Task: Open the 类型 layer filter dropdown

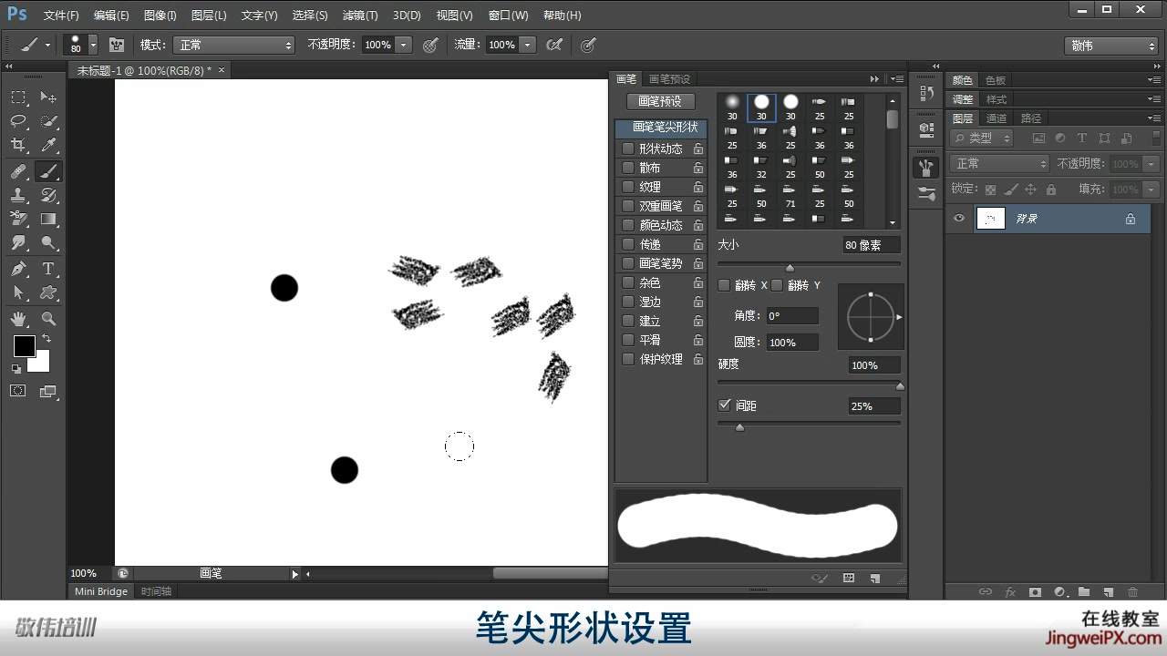Action: (x=982, y=138)
